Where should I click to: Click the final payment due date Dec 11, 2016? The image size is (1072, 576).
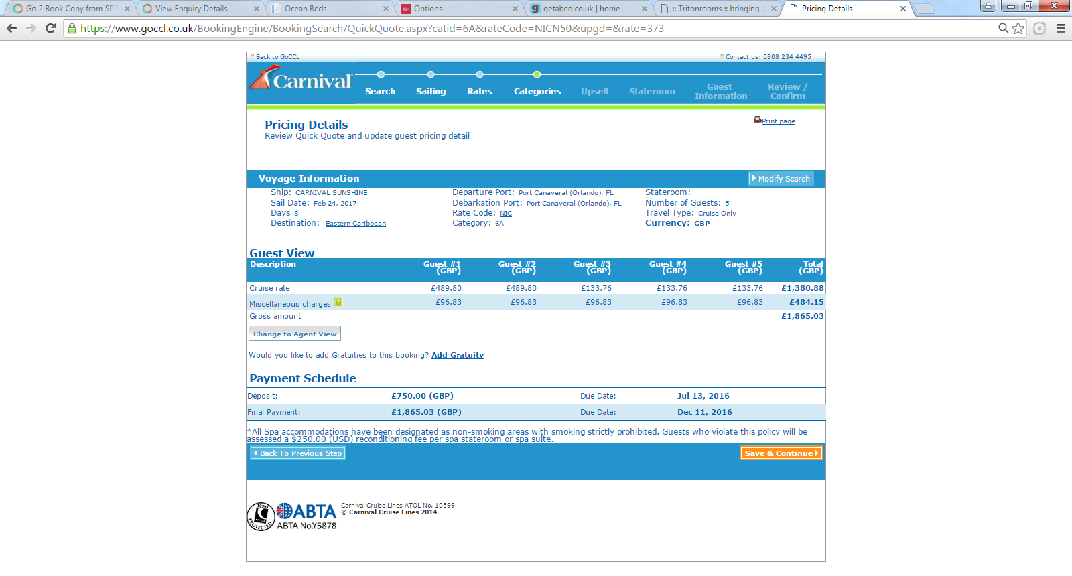point(705,412)
